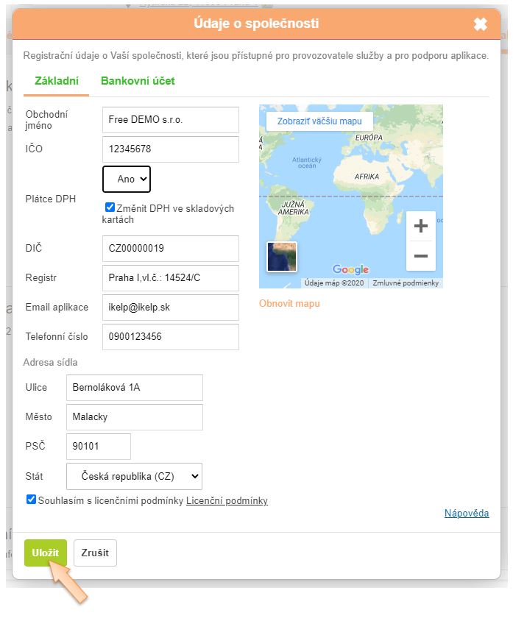Screen dimensions: 513x621
Task: Click Zobraziť väčšiu mapu button
Action: (319, 121)
